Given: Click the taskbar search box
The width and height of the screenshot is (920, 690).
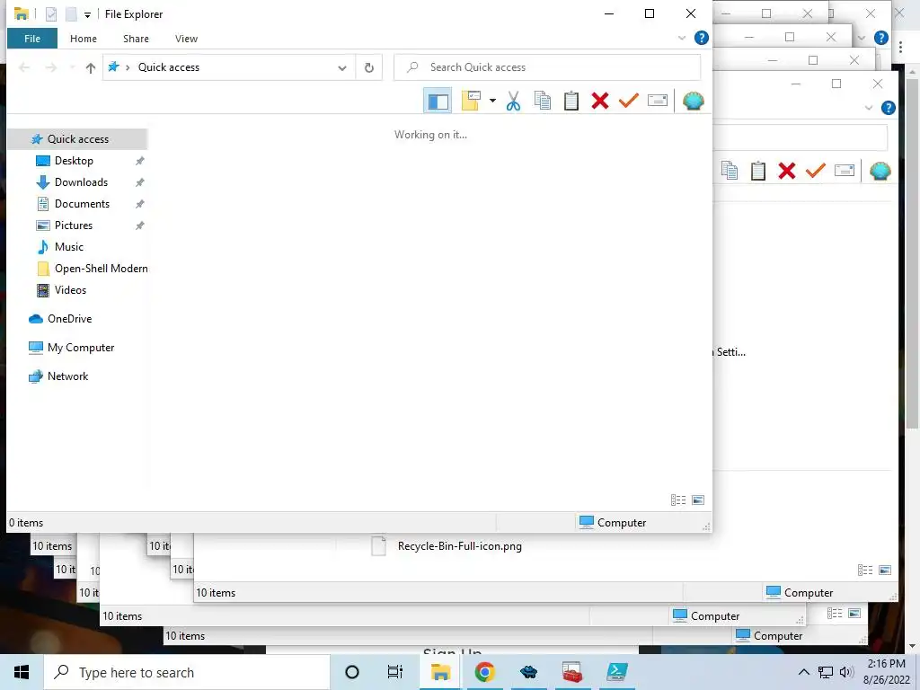Looking at the screenshot, I should point(187,672).
